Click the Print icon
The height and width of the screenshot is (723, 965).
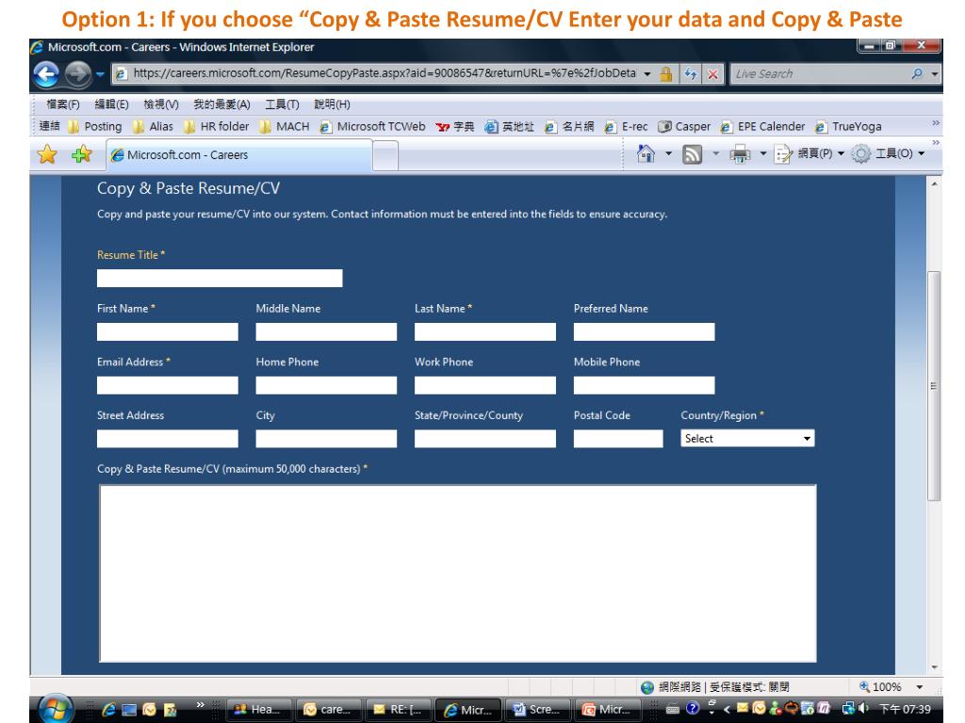pos(740,154)
